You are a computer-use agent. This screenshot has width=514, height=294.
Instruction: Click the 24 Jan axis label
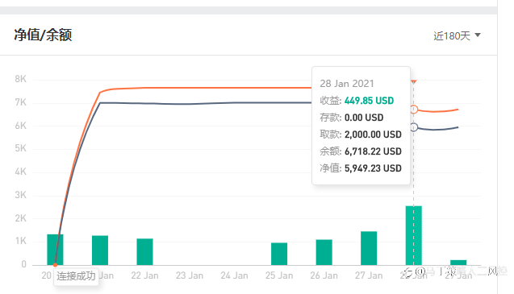pos(234,275)
